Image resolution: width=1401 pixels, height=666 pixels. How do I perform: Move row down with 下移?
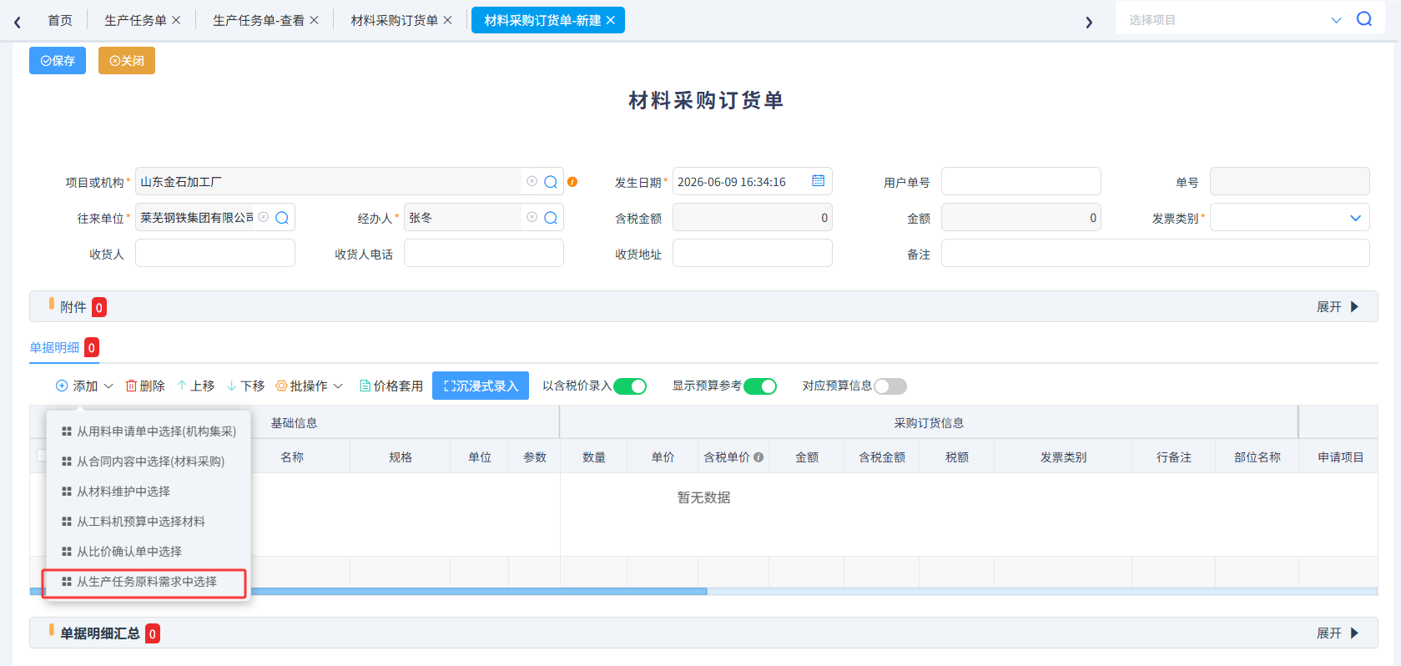[x=245, y=386]
